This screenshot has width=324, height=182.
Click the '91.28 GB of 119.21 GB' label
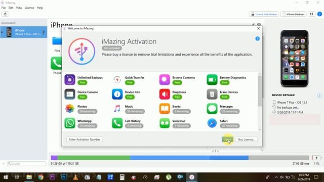pos(64,163)
